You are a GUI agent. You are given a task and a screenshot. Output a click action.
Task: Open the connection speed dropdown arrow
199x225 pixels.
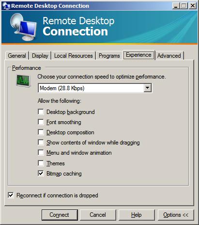tap(148, 88)
